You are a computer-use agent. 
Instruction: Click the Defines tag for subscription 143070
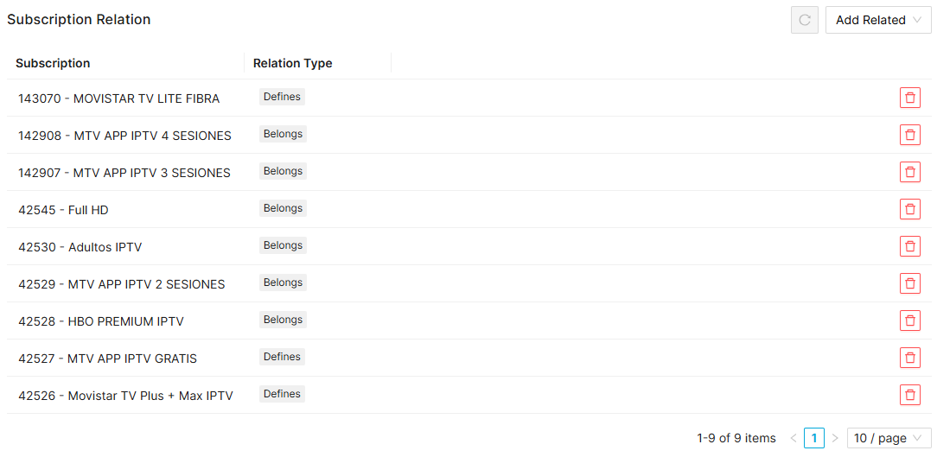(x=282, y=97)
